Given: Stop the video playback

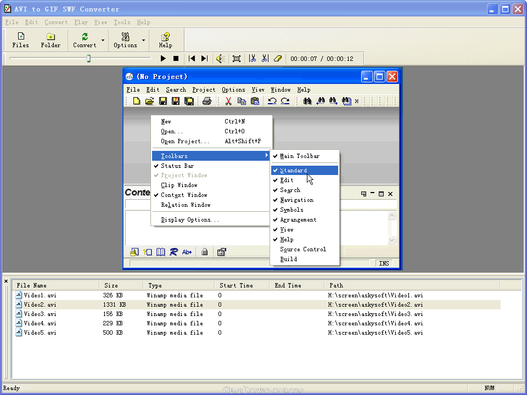Looking at the screenshot, I should (x=176, y=59).
